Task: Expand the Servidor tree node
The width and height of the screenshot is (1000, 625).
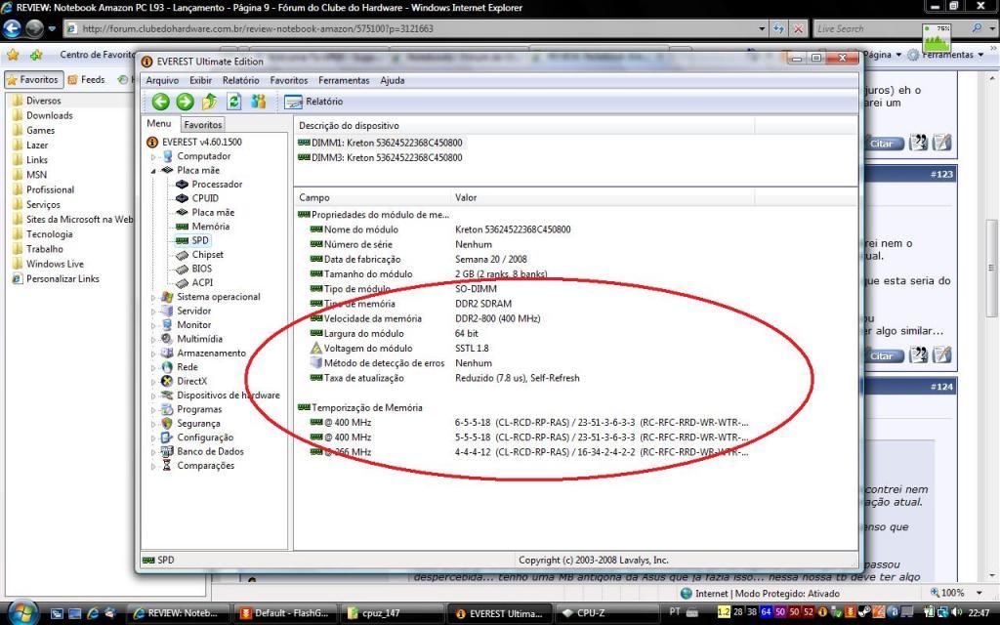Action: [153, 311]
